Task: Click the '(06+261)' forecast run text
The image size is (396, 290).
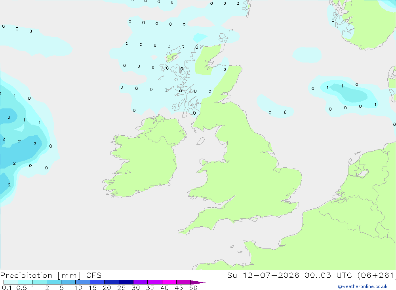Action: pos(377,275)
